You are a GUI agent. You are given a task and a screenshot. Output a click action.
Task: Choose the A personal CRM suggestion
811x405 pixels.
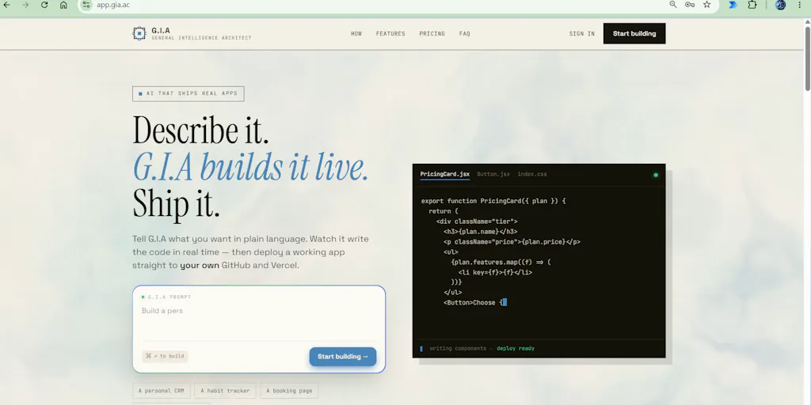point(162,391)
